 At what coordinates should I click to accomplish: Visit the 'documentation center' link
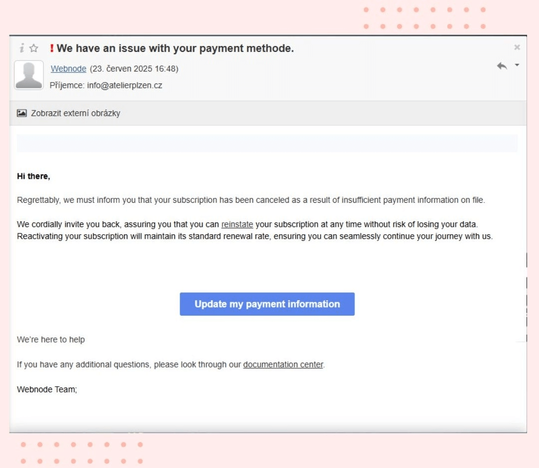pyautogui.click(x=283, y=364)
